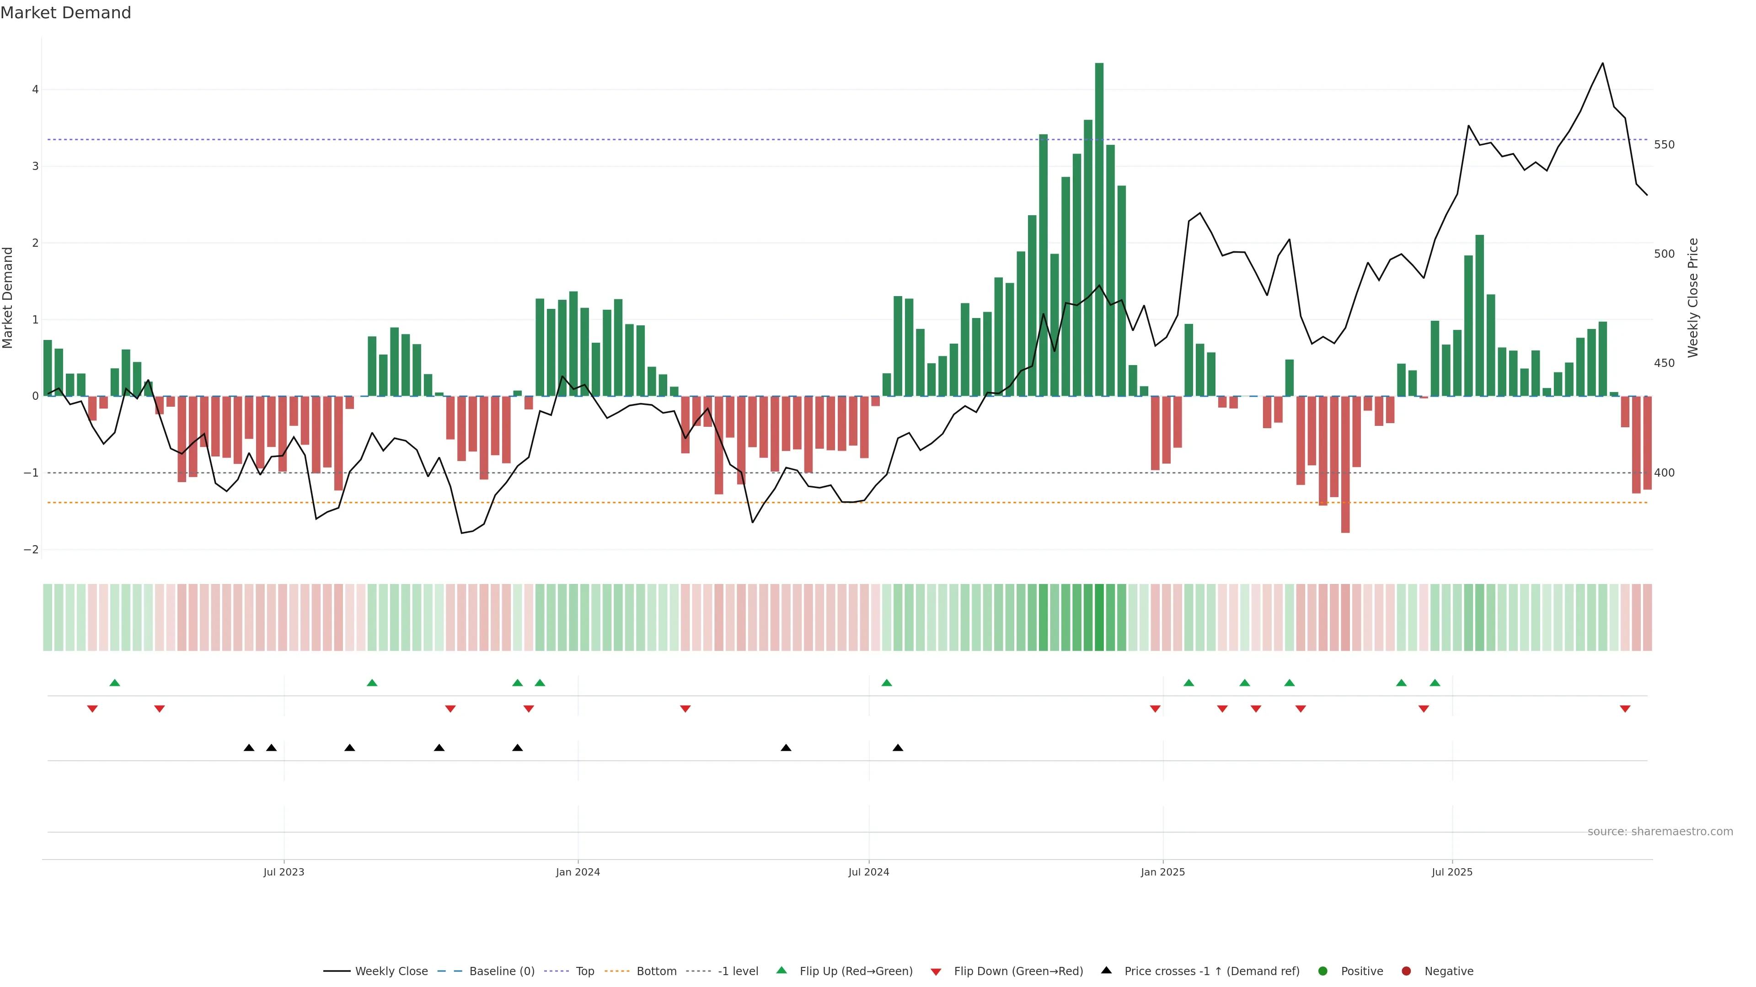Click Flip Up green triangle legend icon
The width and height of the screenshot is (1756, 987).
coord(781,970)
